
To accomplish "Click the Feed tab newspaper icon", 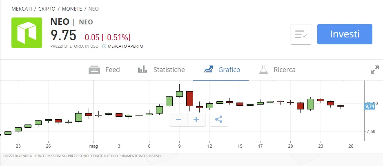I will (94, 70).
